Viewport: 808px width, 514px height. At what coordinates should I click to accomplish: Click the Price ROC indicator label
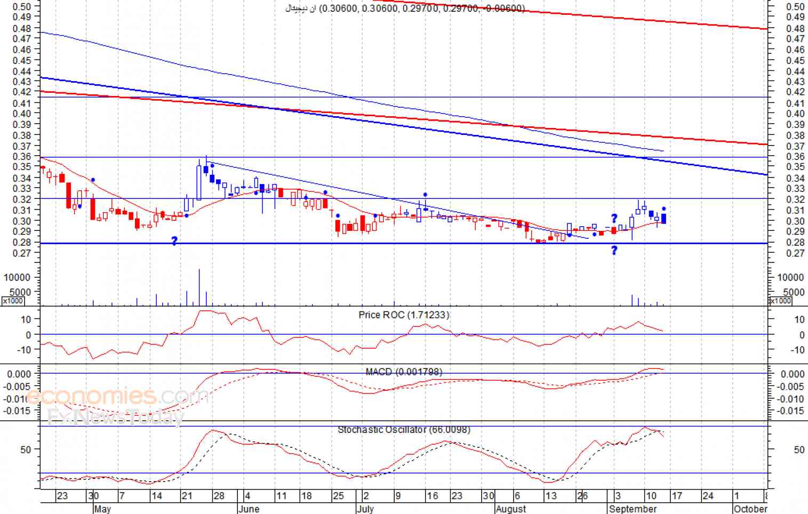pyautogui.click(x=404, y=315)
